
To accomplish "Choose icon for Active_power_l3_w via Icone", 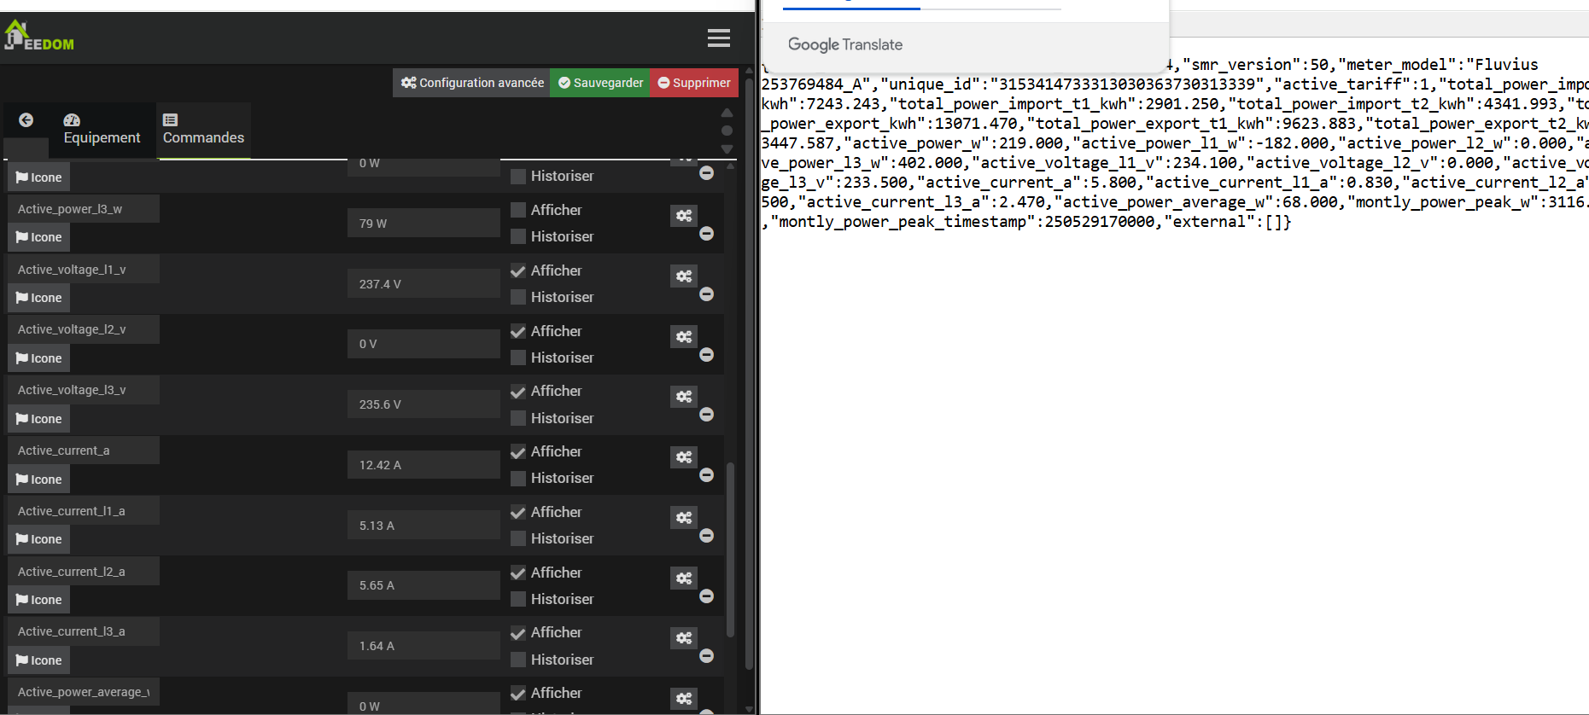I will 39,237.
